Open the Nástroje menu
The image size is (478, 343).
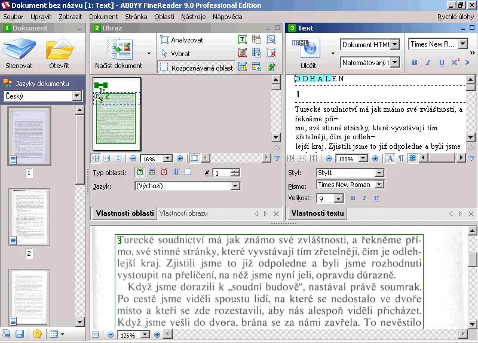tap(193, 17)
